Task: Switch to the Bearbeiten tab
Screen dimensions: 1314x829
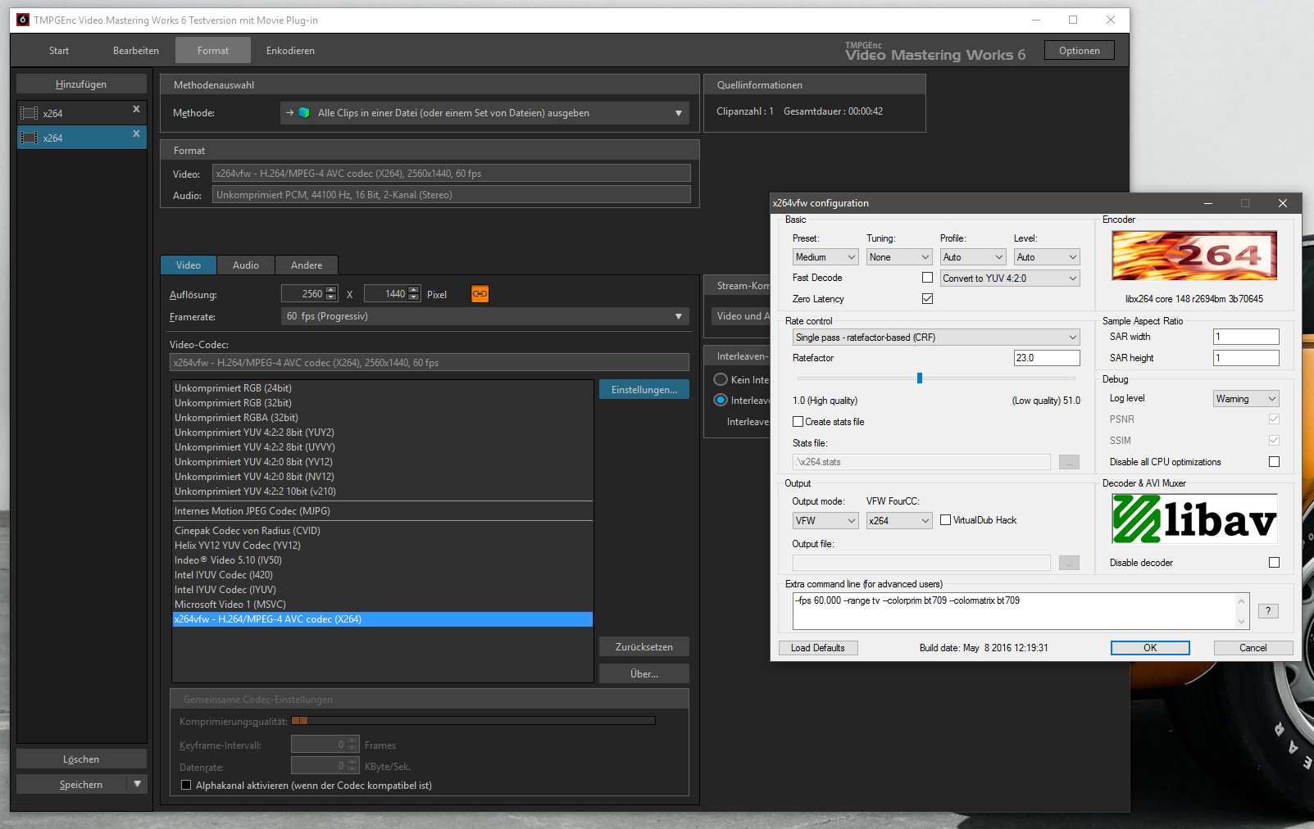Action: click(x=136, y=51)
